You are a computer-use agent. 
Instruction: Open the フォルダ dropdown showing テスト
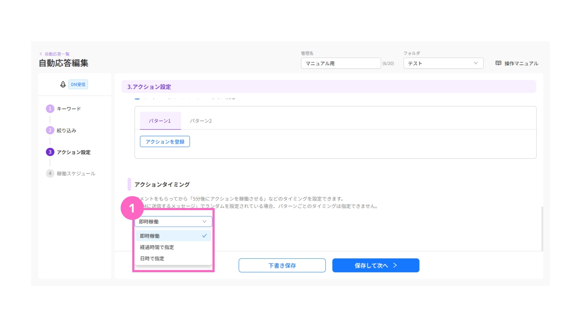(443, 63)
